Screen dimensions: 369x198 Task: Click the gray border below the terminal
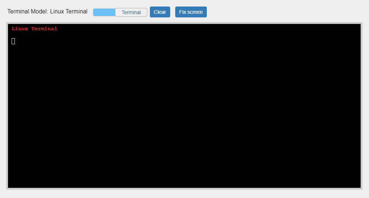coord(184,189)
